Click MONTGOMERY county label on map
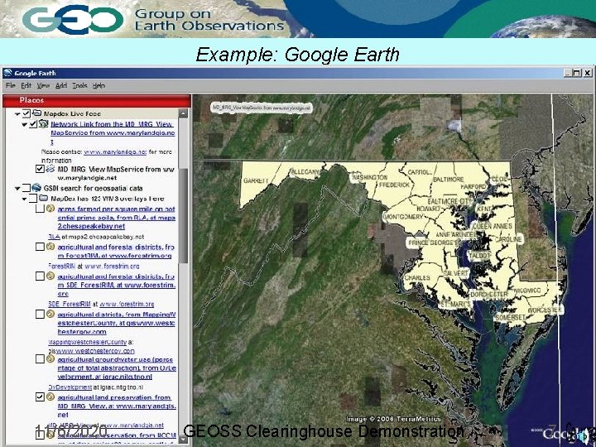Image resolution: width=596 pixels, height=447 pixels. point(403,216)
